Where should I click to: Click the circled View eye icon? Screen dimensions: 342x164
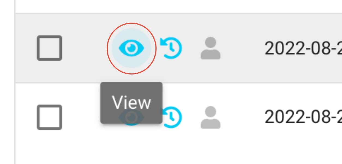pos(131,48)
